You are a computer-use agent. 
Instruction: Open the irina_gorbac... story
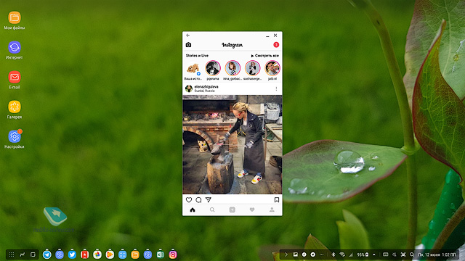point(232,70)
